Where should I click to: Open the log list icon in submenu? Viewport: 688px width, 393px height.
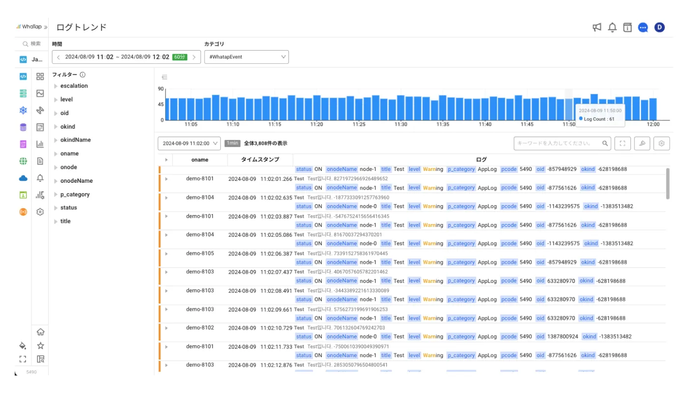(x=40, y=127)
